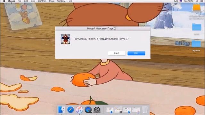
Task: Open the Window menu
Action: click(x=61, y=1)
